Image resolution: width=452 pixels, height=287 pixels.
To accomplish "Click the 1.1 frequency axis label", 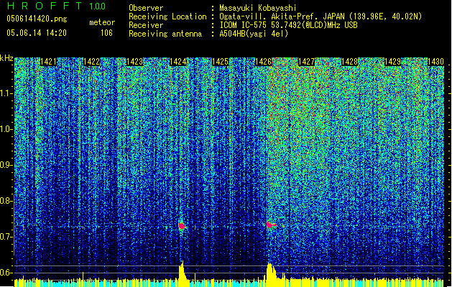I will [x=6, y=93].
